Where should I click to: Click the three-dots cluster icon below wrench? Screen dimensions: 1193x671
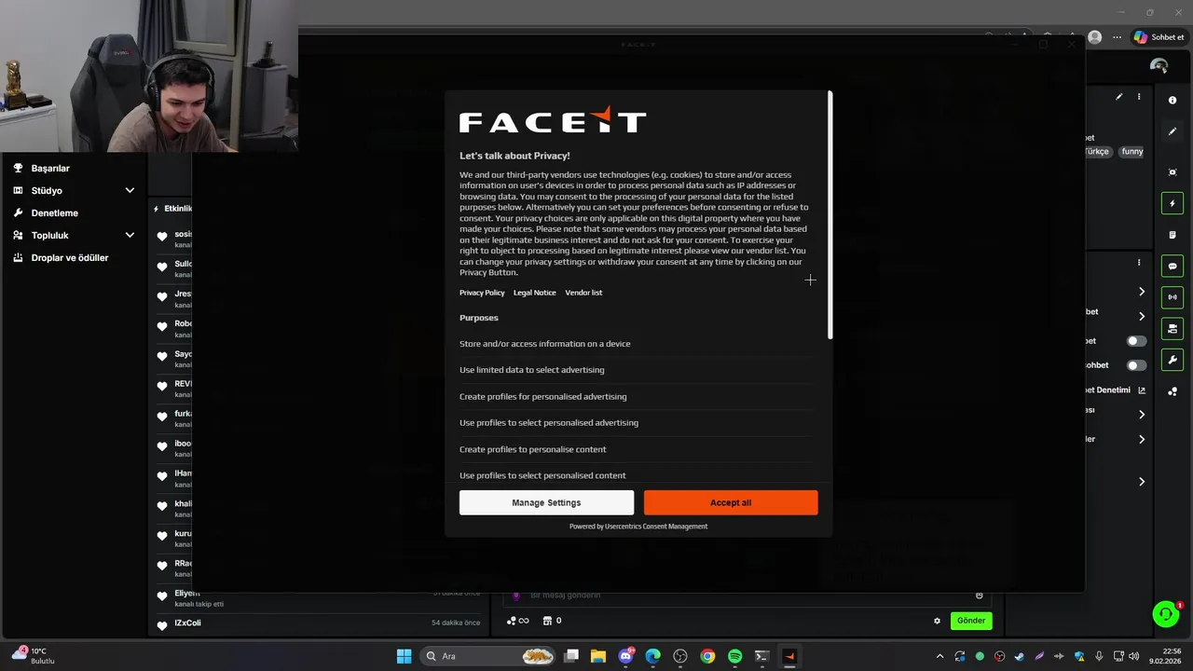tap(1172, 391)
